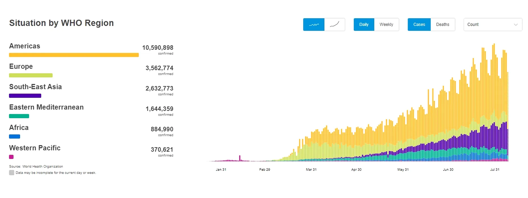Click the light green Europe bar

tap(31, 75)
